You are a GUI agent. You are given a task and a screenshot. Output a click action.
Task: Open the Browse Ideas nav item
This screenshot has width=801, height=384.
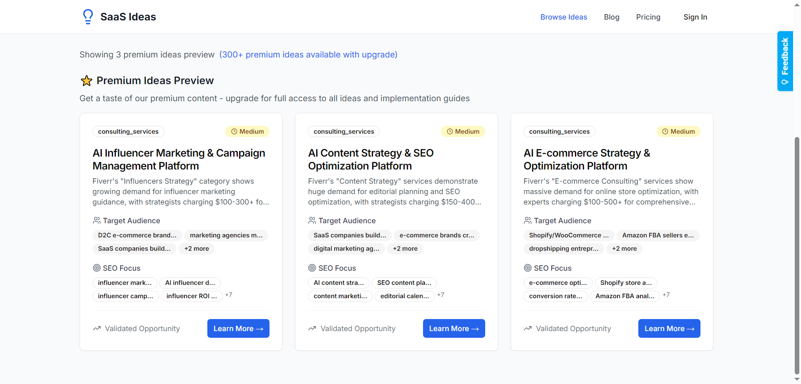point(564,17)
